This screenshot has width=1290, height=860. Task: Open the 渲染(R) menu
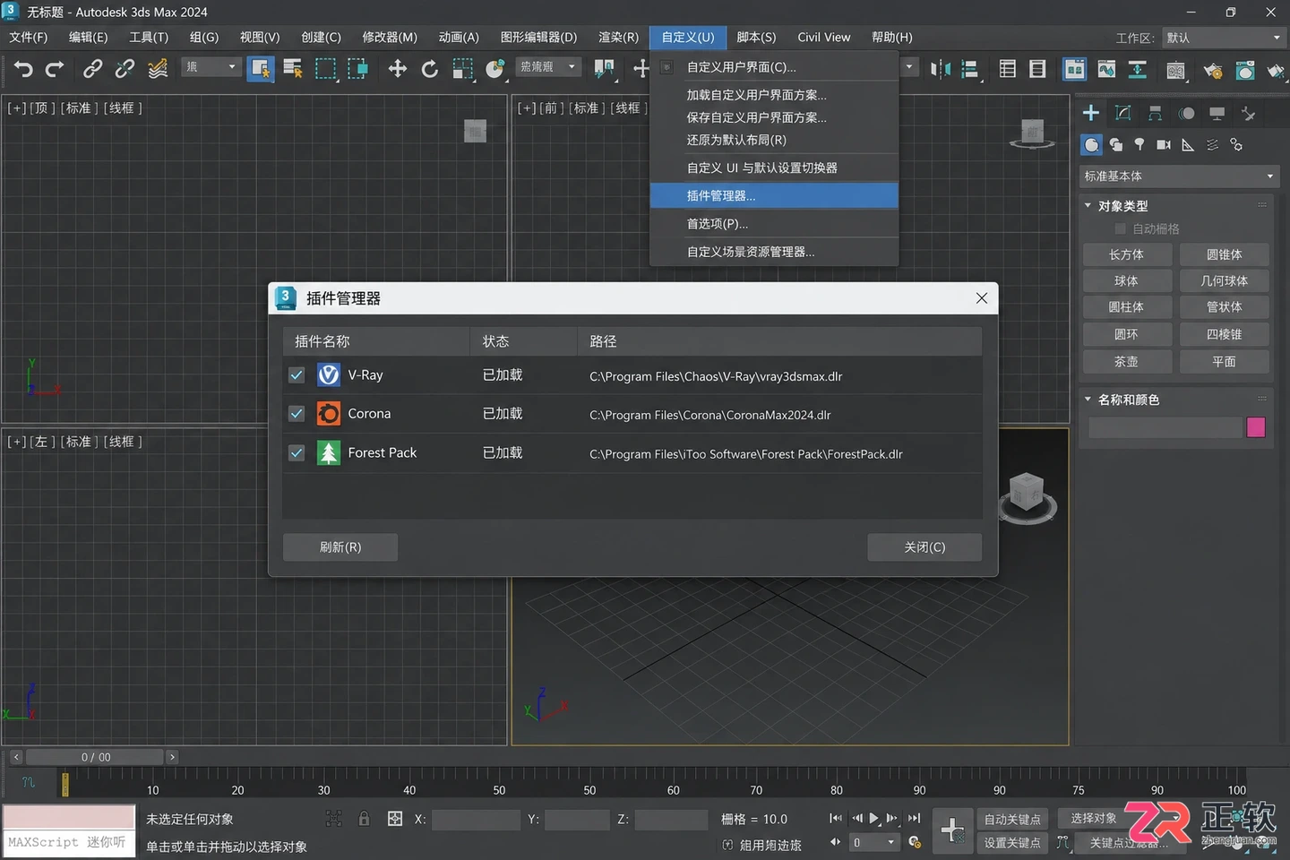click(618, 38)
